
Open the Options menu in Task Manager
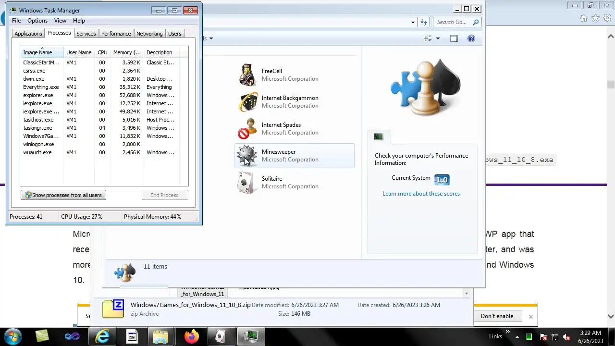click(x=37, y=21)
